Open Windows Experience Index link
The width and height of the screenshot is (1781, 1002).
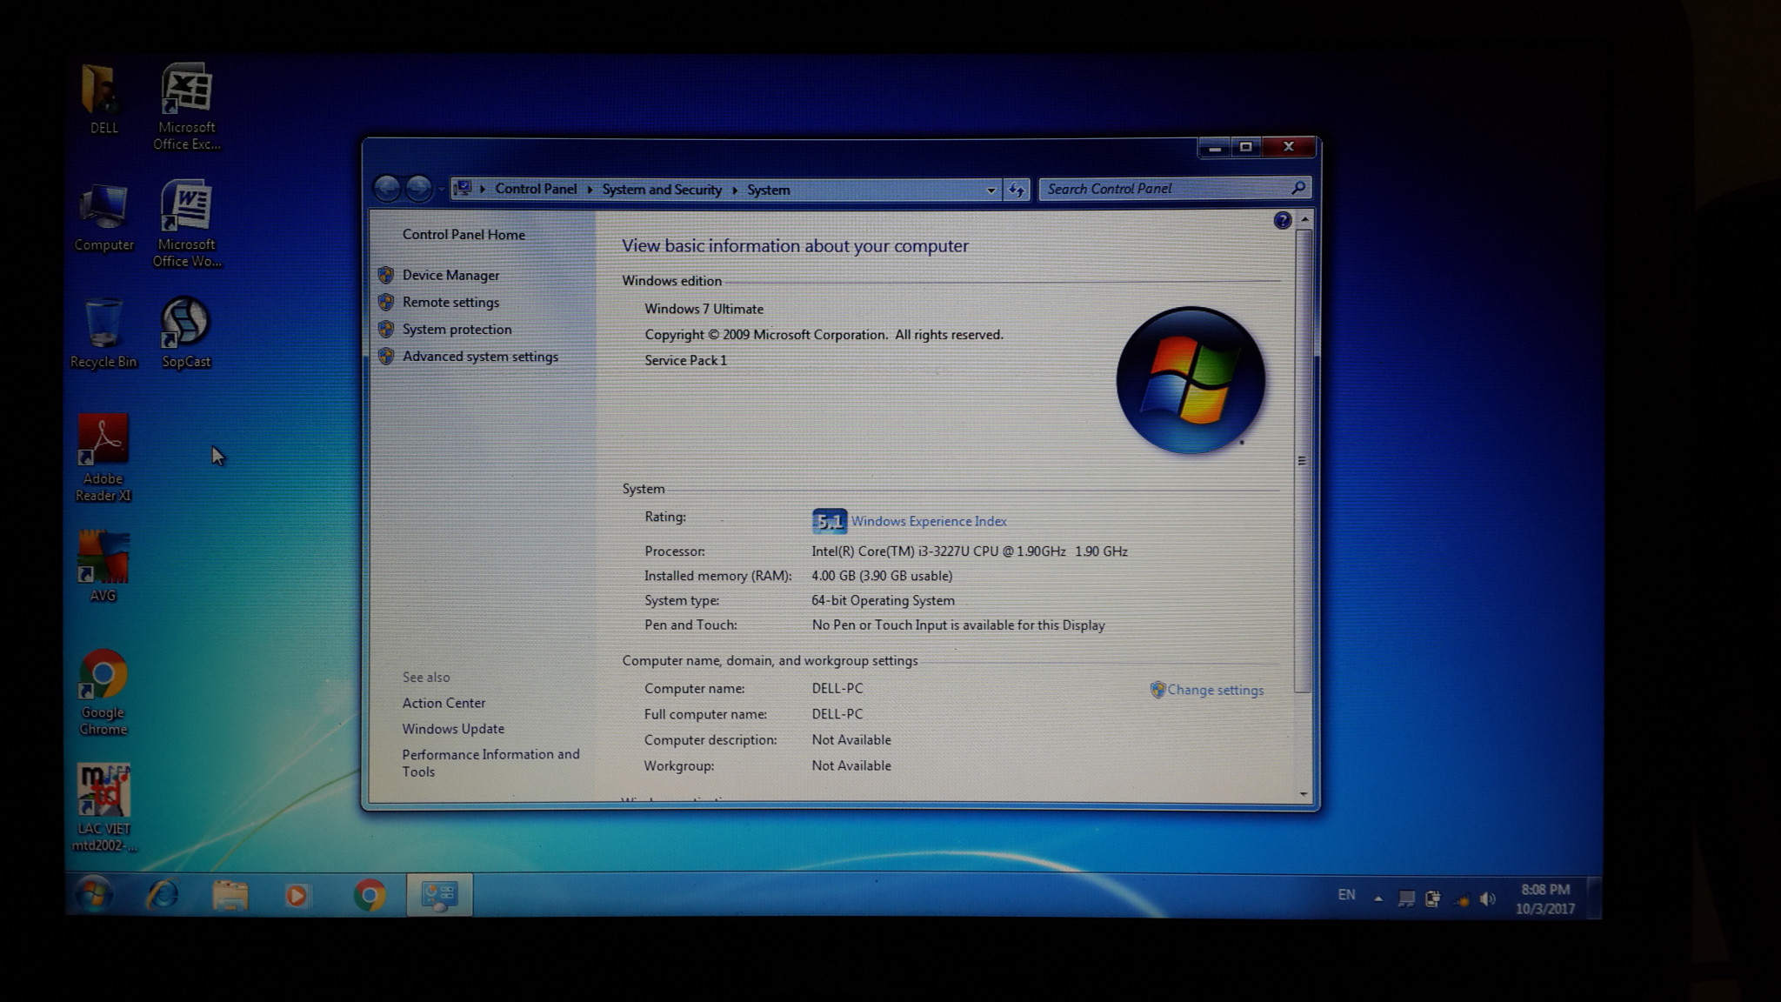(x=929, y=521)
